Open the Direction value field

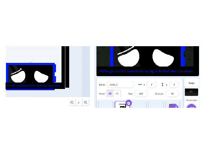[x=173, y=94]
